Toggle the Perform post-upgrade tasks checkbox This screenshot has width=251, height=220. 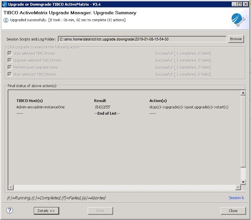(x=9, y=67)
